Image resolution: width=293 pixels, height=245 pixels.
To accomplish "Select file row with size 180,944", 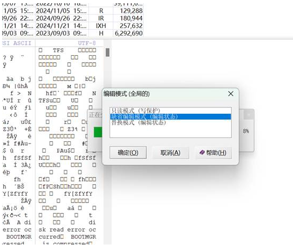I will (x=73, y=18).
